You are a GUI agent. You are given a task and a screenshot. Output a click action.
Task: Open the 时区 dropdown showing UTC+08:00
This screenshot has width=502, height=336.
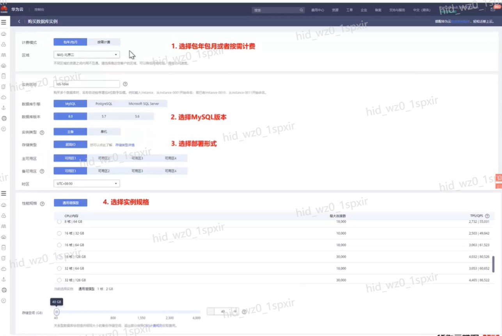click(87, 183)
